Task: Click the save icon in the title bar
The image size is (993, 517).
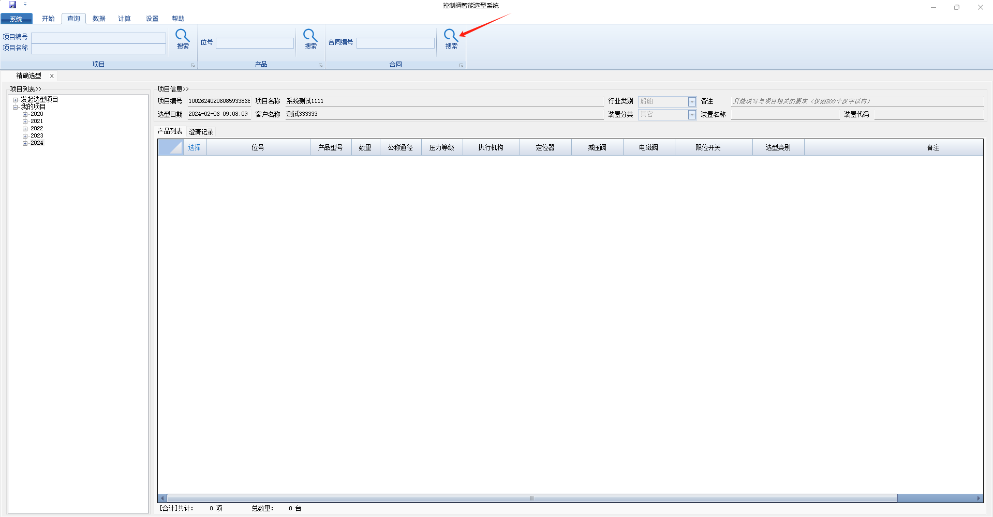Action: 12,5
